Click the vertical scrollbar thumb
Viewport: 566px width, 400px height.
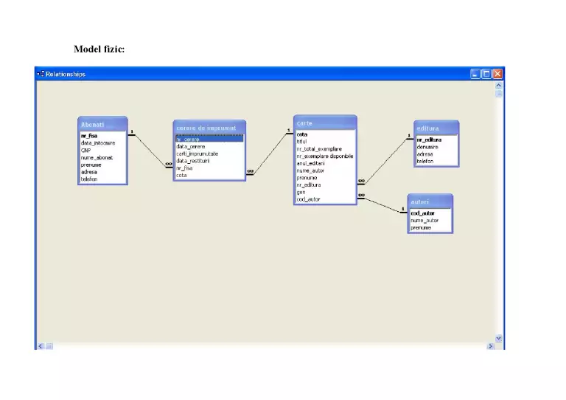pyautogui.click(x=498, y=94)
